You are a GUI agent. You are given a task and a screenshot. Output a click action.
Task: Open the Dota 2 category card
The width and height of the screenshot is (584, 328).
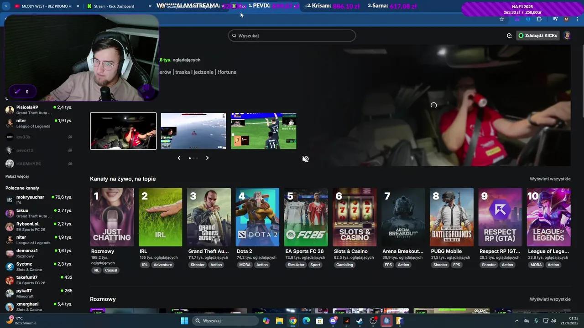coord(257,217)
